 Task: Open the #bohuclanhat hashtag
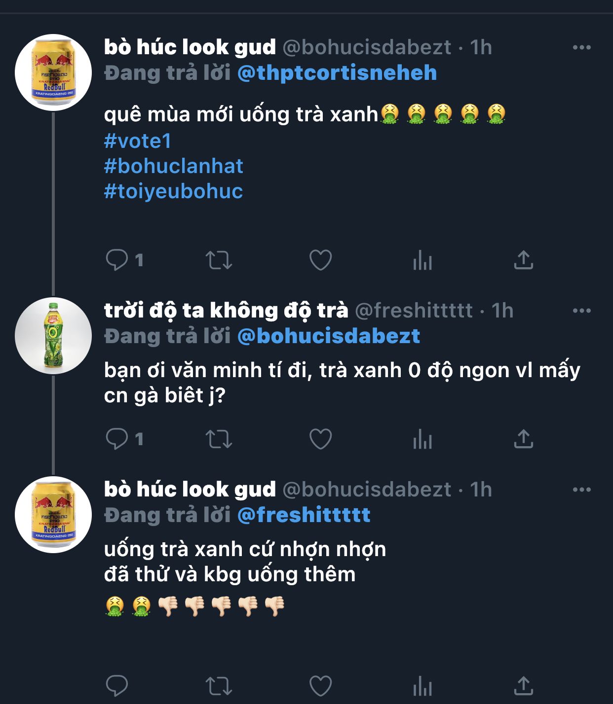point(174,166)
